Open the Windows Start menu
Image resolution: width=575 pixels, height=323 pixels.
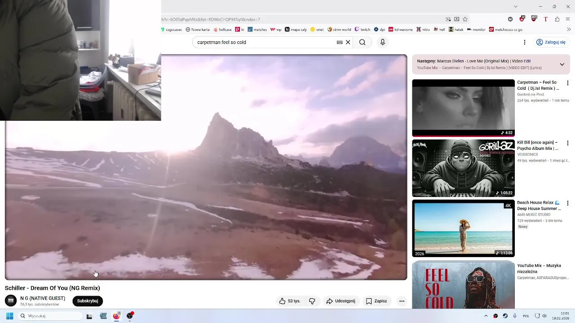9,316
